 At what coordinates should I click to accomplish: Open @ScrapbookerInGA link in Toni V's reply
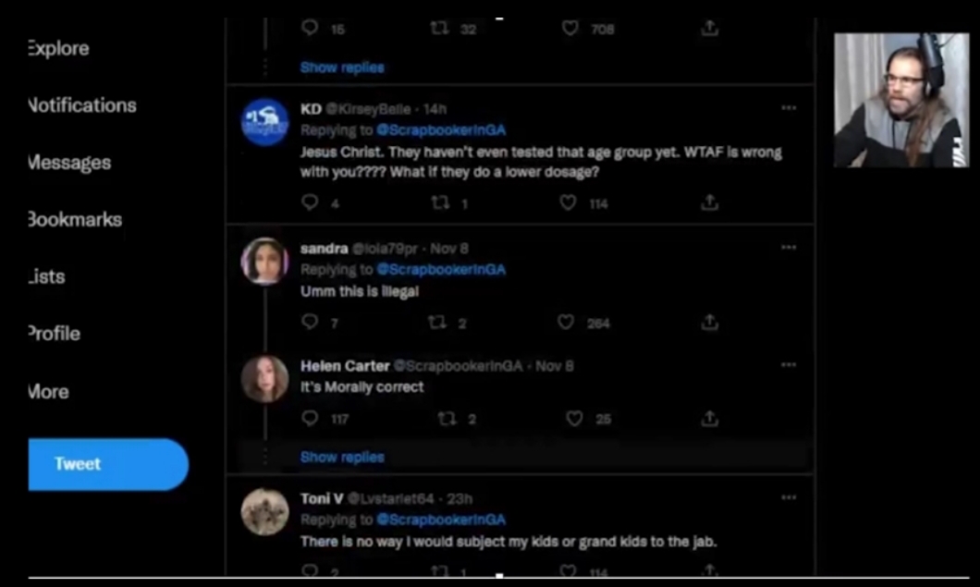pos(441,520)
